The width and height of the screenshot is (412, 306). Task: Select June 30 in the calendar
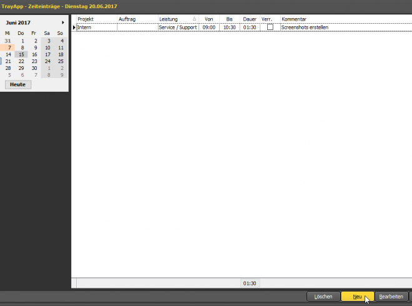pos(34,68)
